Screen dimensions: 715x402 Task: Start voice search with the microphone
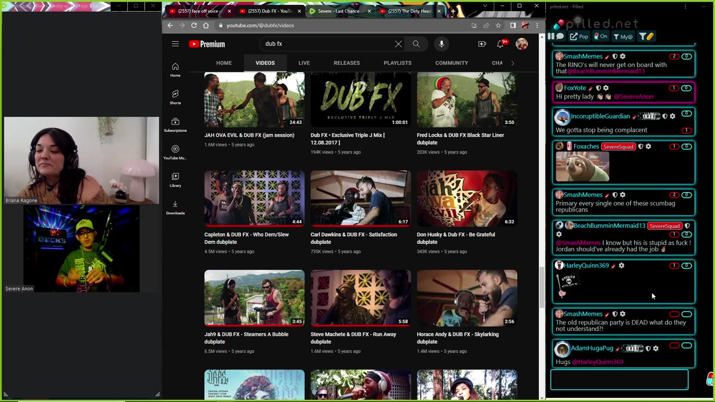pos(441,44)
